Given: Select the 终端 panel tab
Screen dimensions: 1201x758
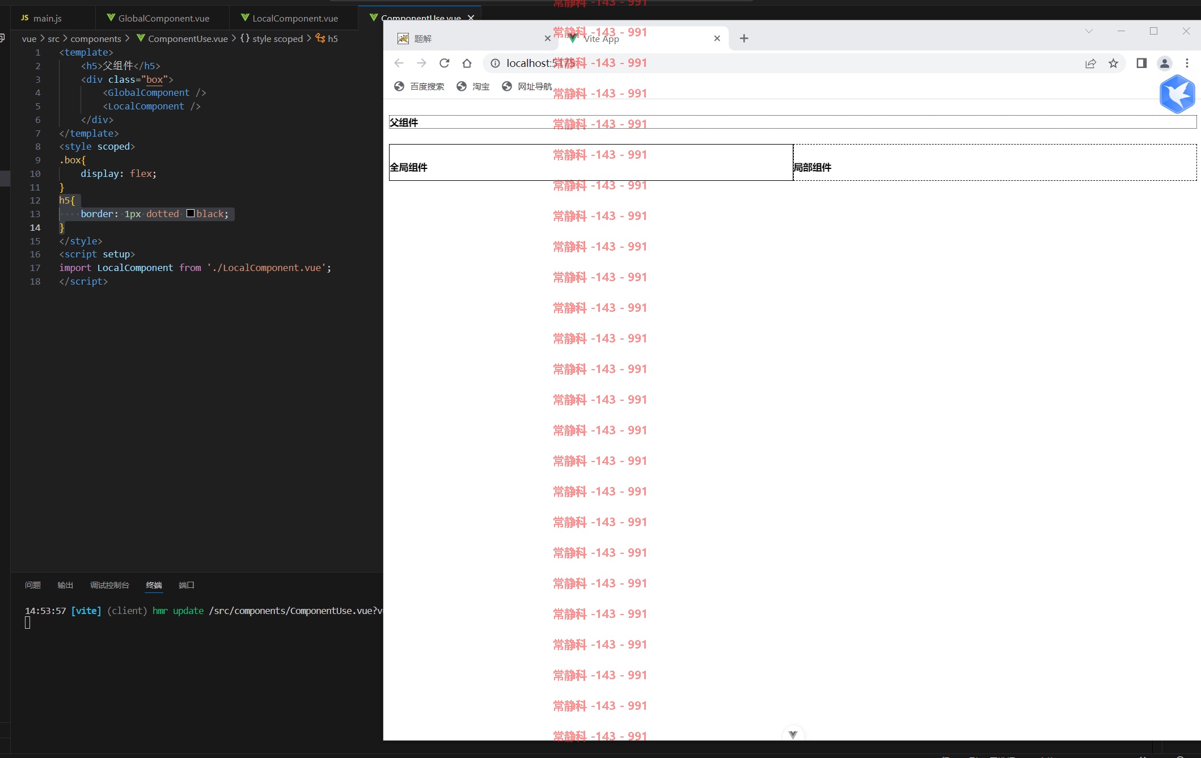Looking at the screenshot, I should (x=154, y=585).
